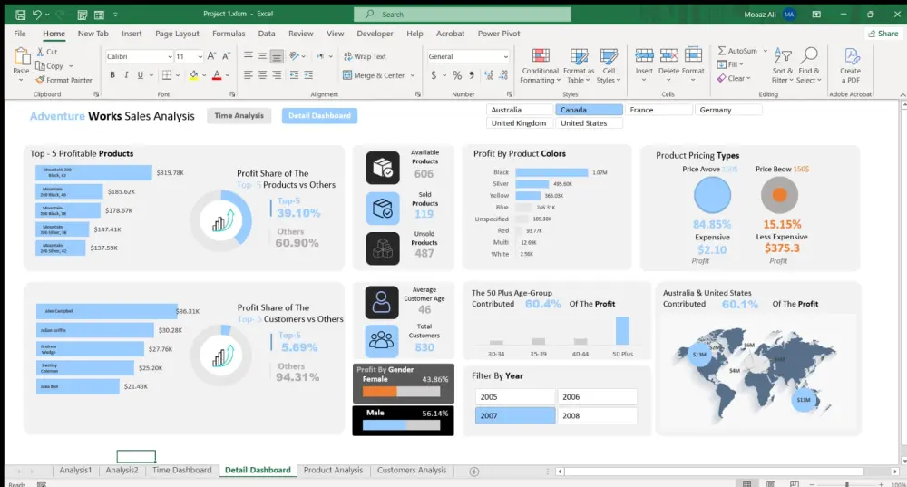Click the Cut scissors icon
907x487 pixels.
40,52
